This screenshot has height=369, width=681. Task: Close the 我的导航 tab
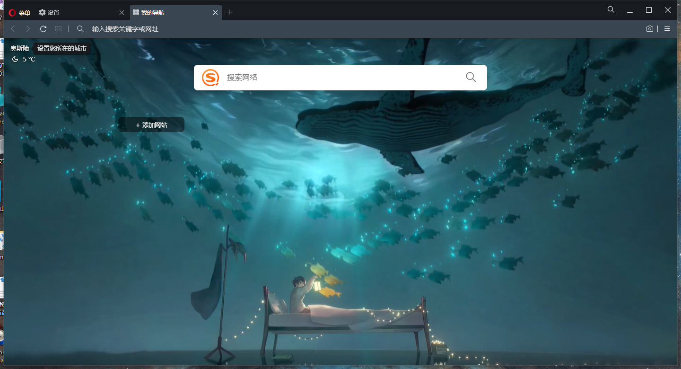pos(216,13)
